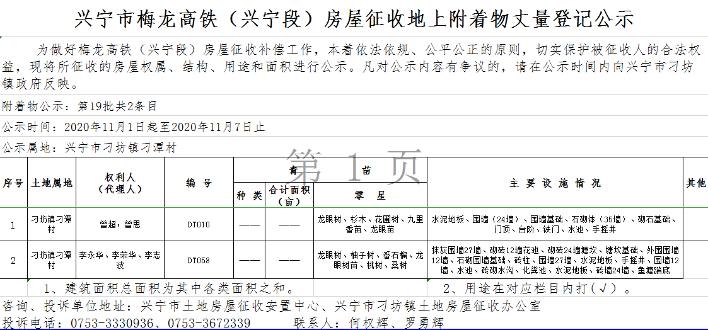This screenshot has height=330, width=708.
Task: Click the line 咨询、投诉单位地址
Action: point(271,306)
